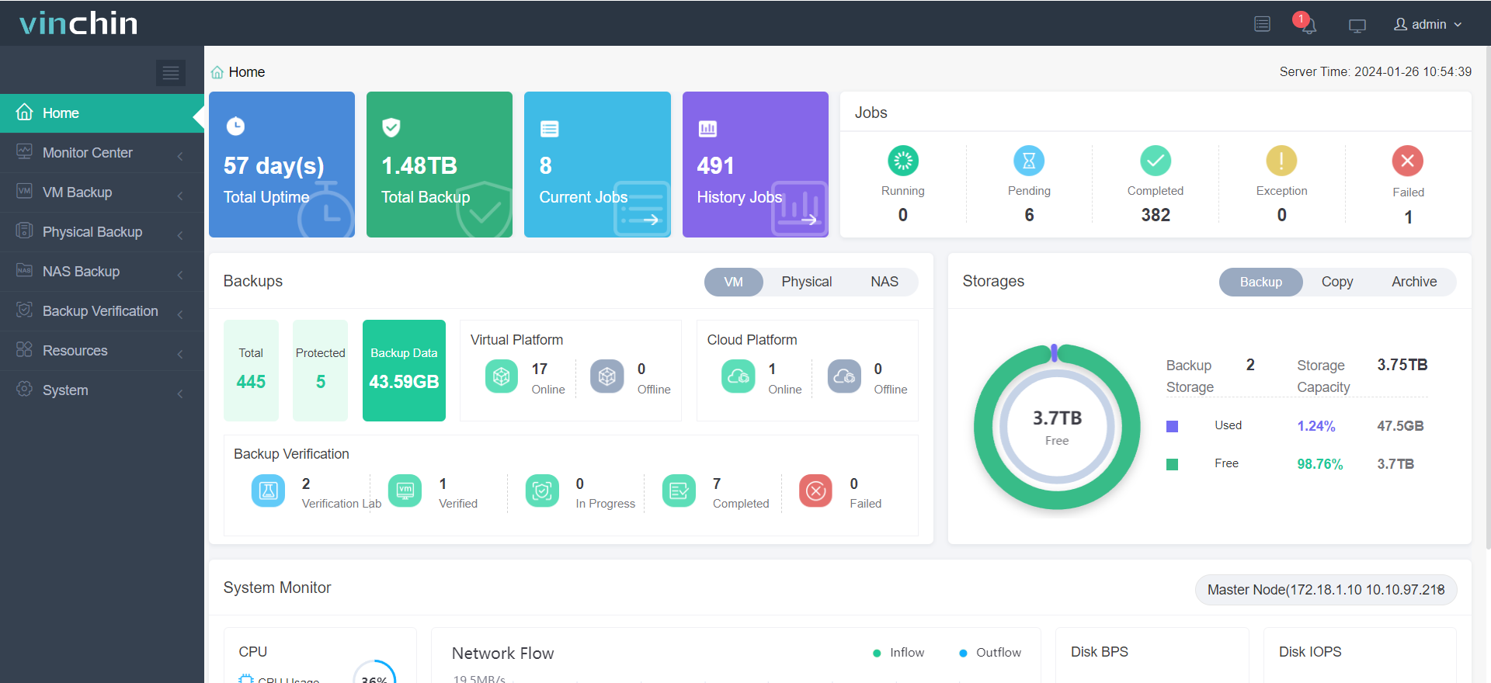Expand Monitor Center chevron arrow
This screenshot has height=683, width=1491.
180,156
